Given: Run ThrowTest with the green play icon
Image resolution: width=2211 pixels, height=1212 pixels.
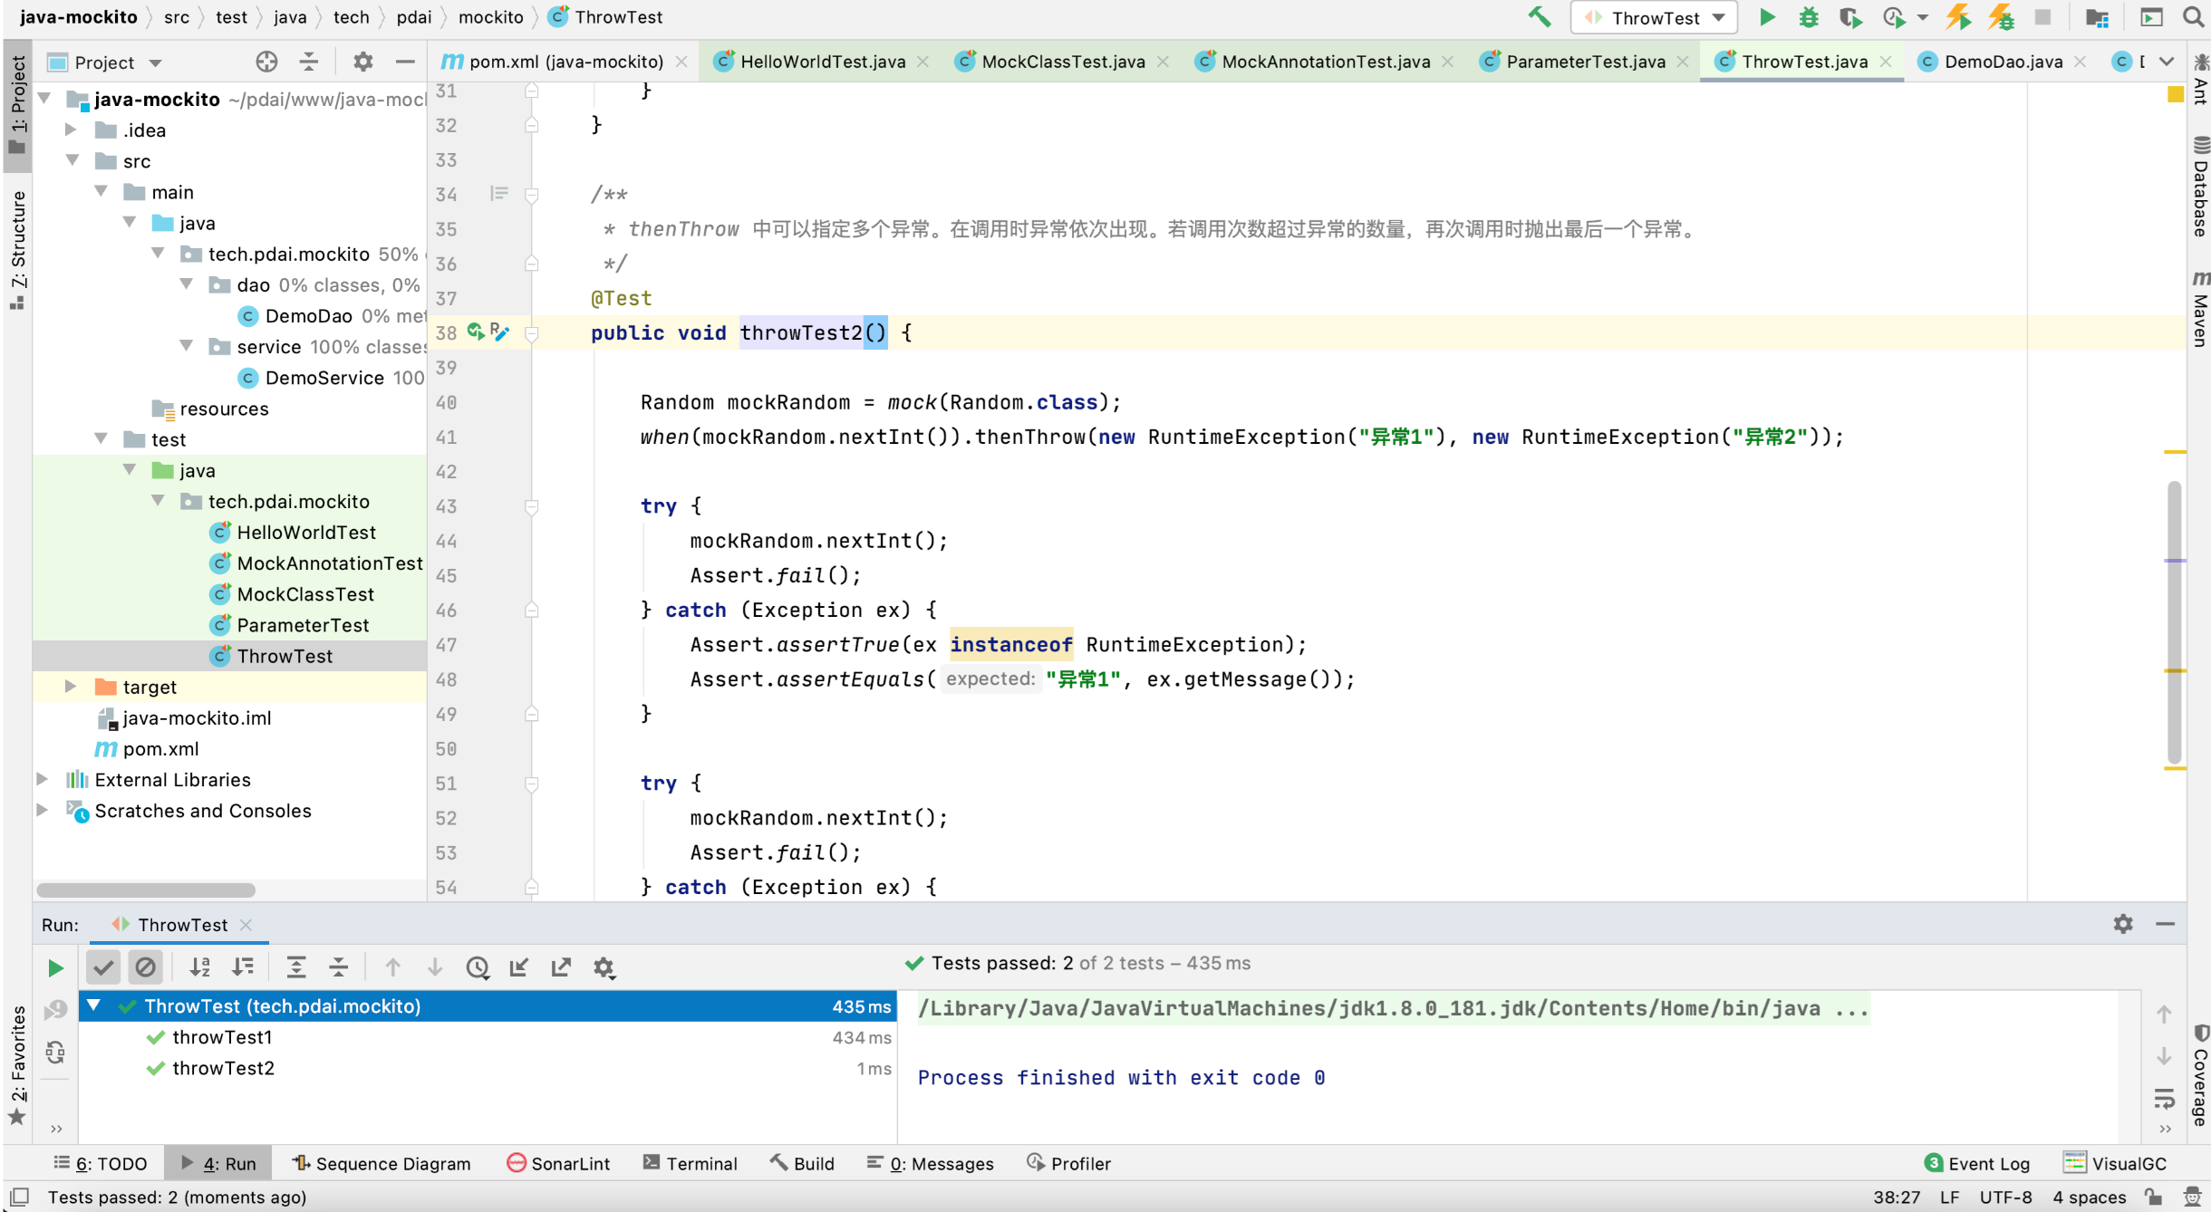Looking at the screenshot, I should coord(1767,17).
